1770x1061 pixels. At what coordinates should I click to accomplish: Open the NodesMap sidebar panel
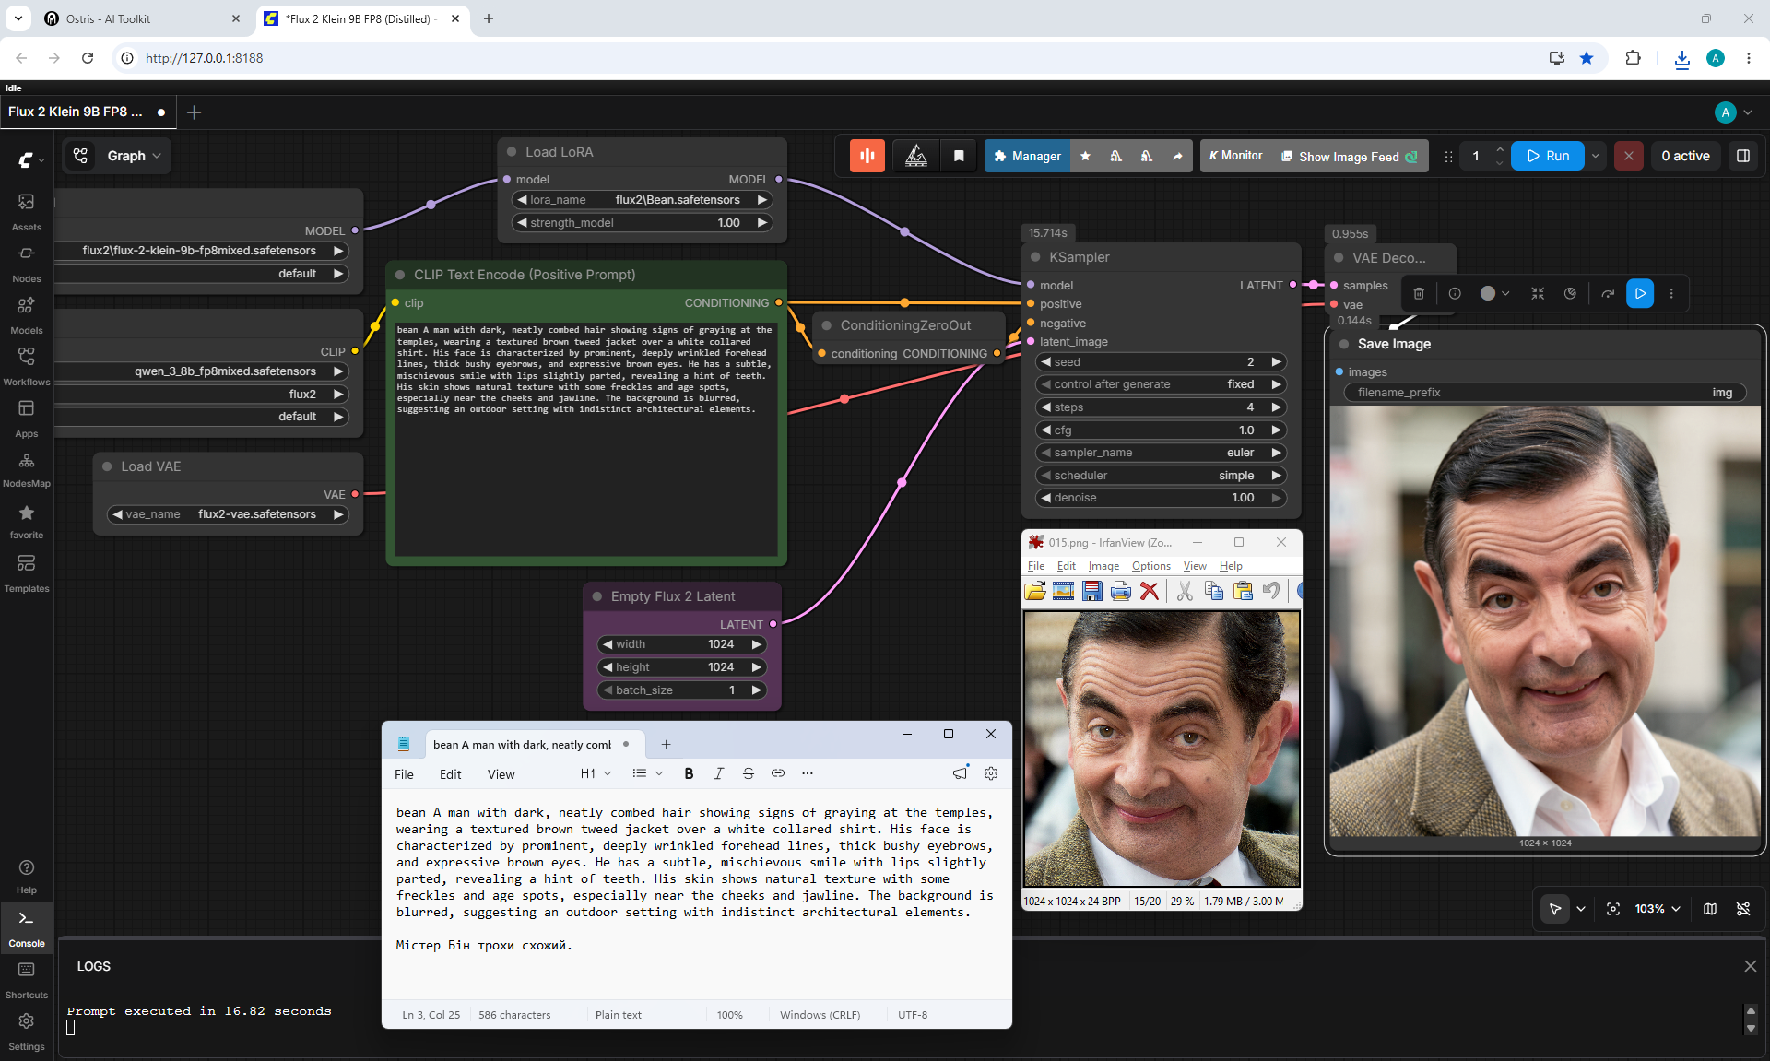26,468
